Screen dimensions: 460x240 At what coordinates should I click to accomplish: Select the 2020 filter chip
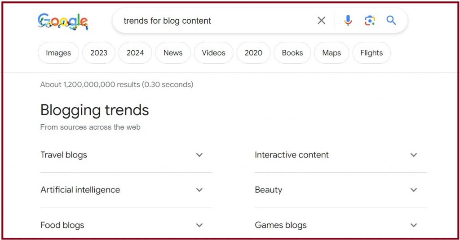coord(253,53)
